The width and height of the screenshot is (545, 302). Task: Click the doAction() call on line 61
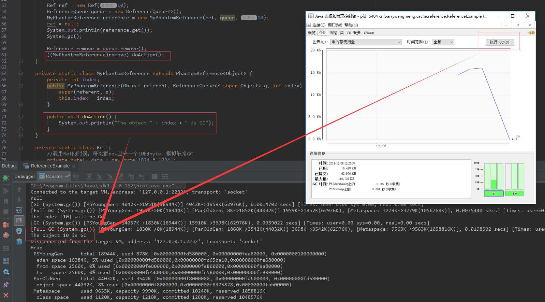click(x=148, y=55)
